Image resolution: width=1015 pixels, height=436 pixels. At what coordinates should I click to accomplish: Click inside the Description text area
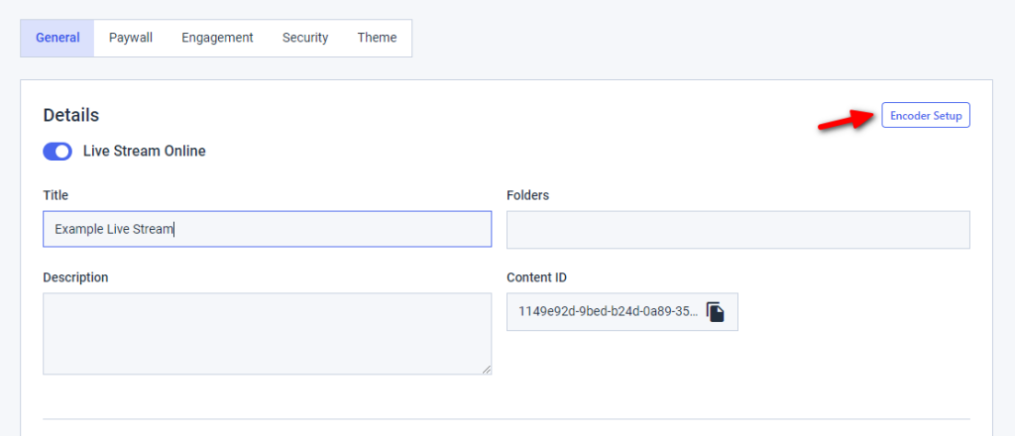pyautogui.click(x=268, y=334)
